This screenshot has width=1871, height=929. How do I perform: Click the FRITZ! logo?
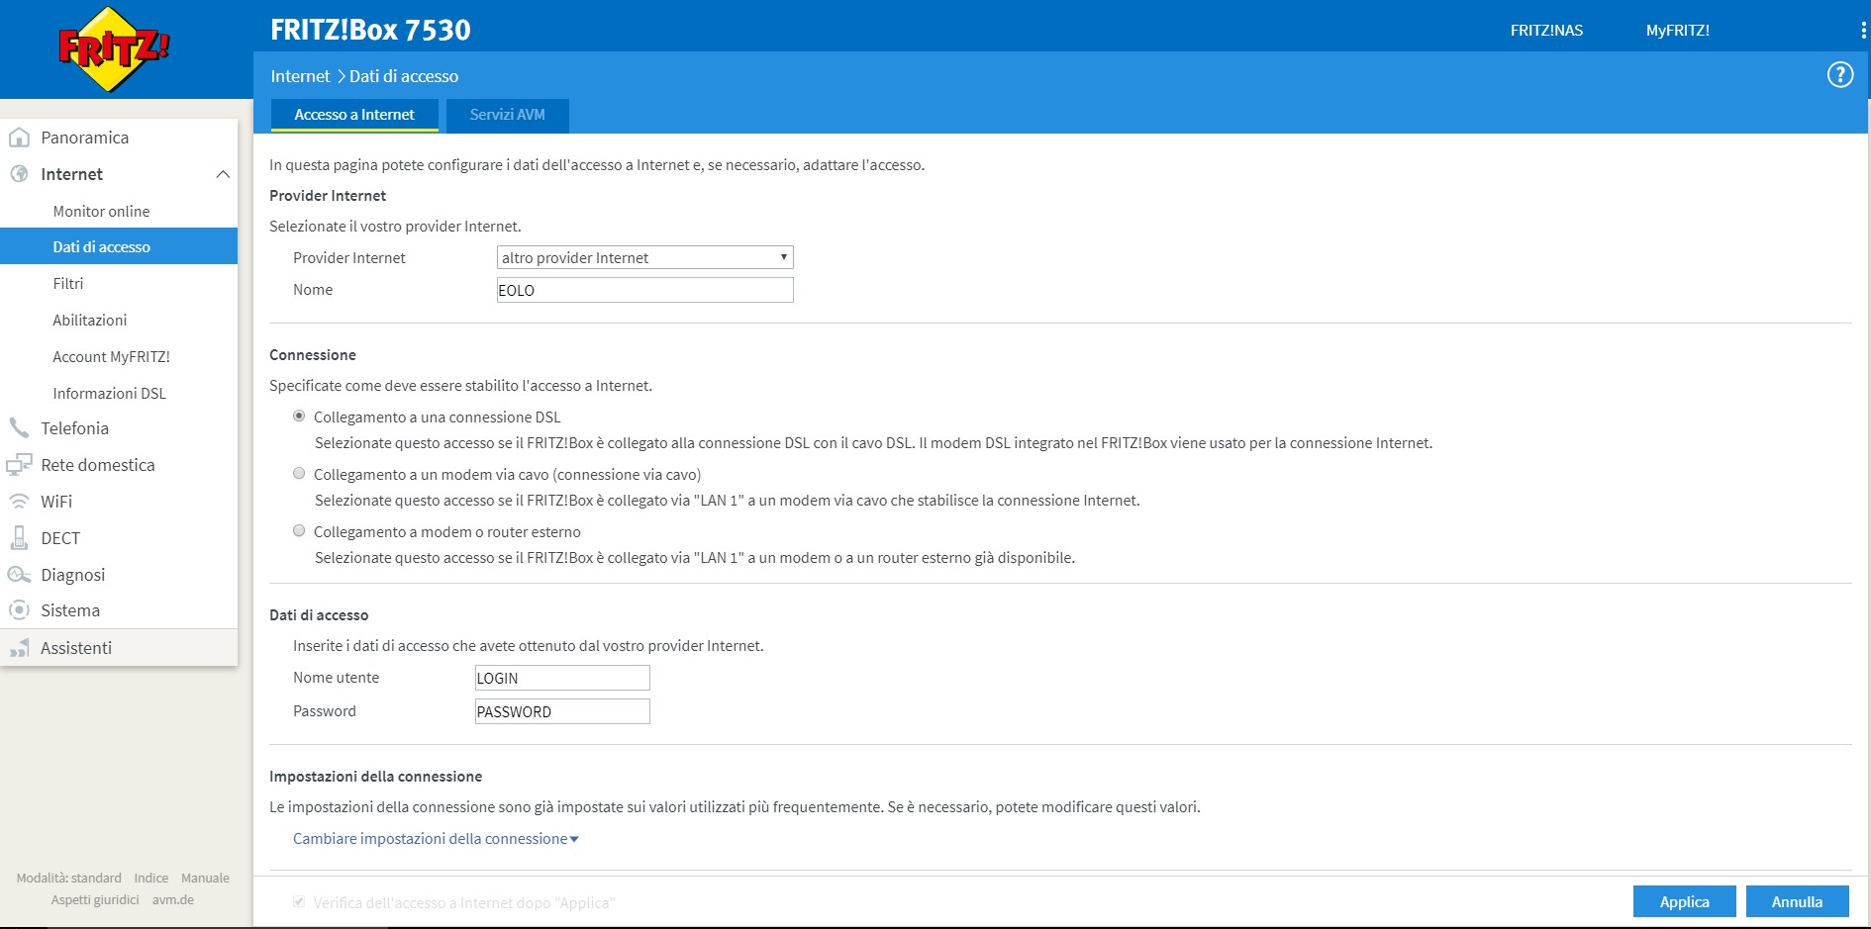point(114,49)
